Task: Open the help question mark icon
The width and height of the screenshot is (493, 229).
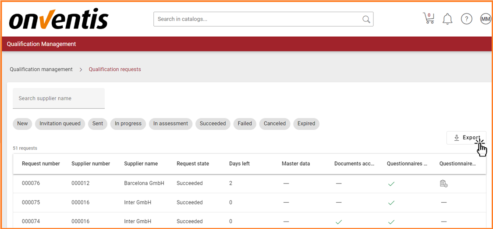Action: click(x=466, y=19)
